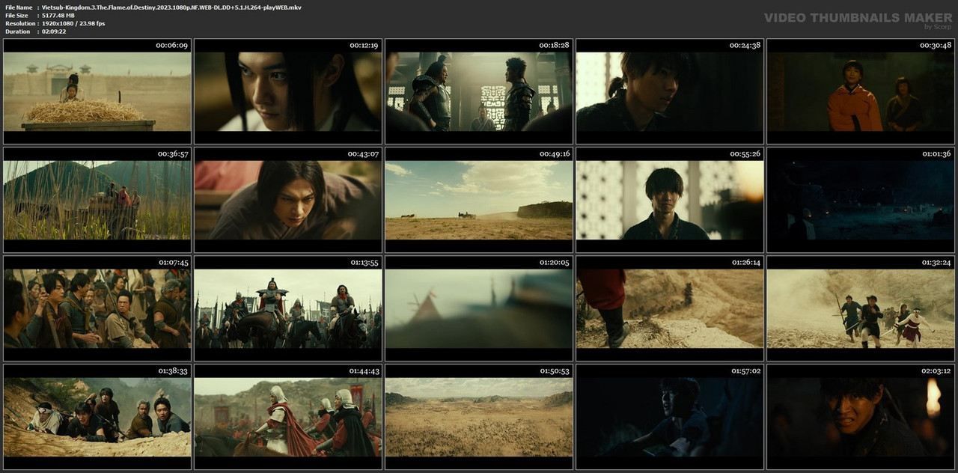Click the file size value 5177.48 MB
This screenshot has width=958, height=473.
(x=58, y=15)
